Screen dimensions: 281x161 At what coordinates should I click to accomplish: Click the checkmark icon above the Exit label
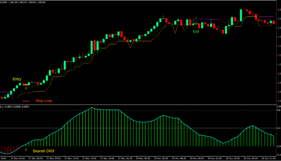tap(196, 18)
